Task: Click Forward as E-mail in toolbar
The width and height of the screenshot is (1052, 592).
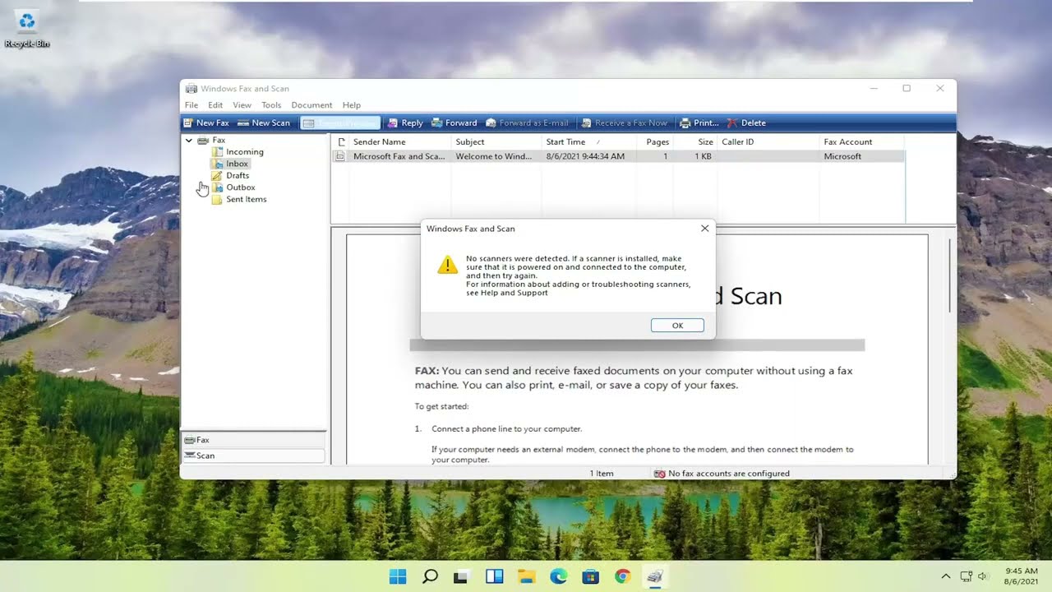Action: coord(527,123)
